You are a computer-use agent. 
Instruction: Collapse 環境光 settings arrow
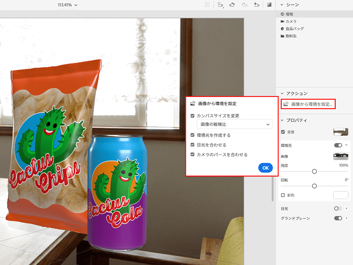coord(346,145)
